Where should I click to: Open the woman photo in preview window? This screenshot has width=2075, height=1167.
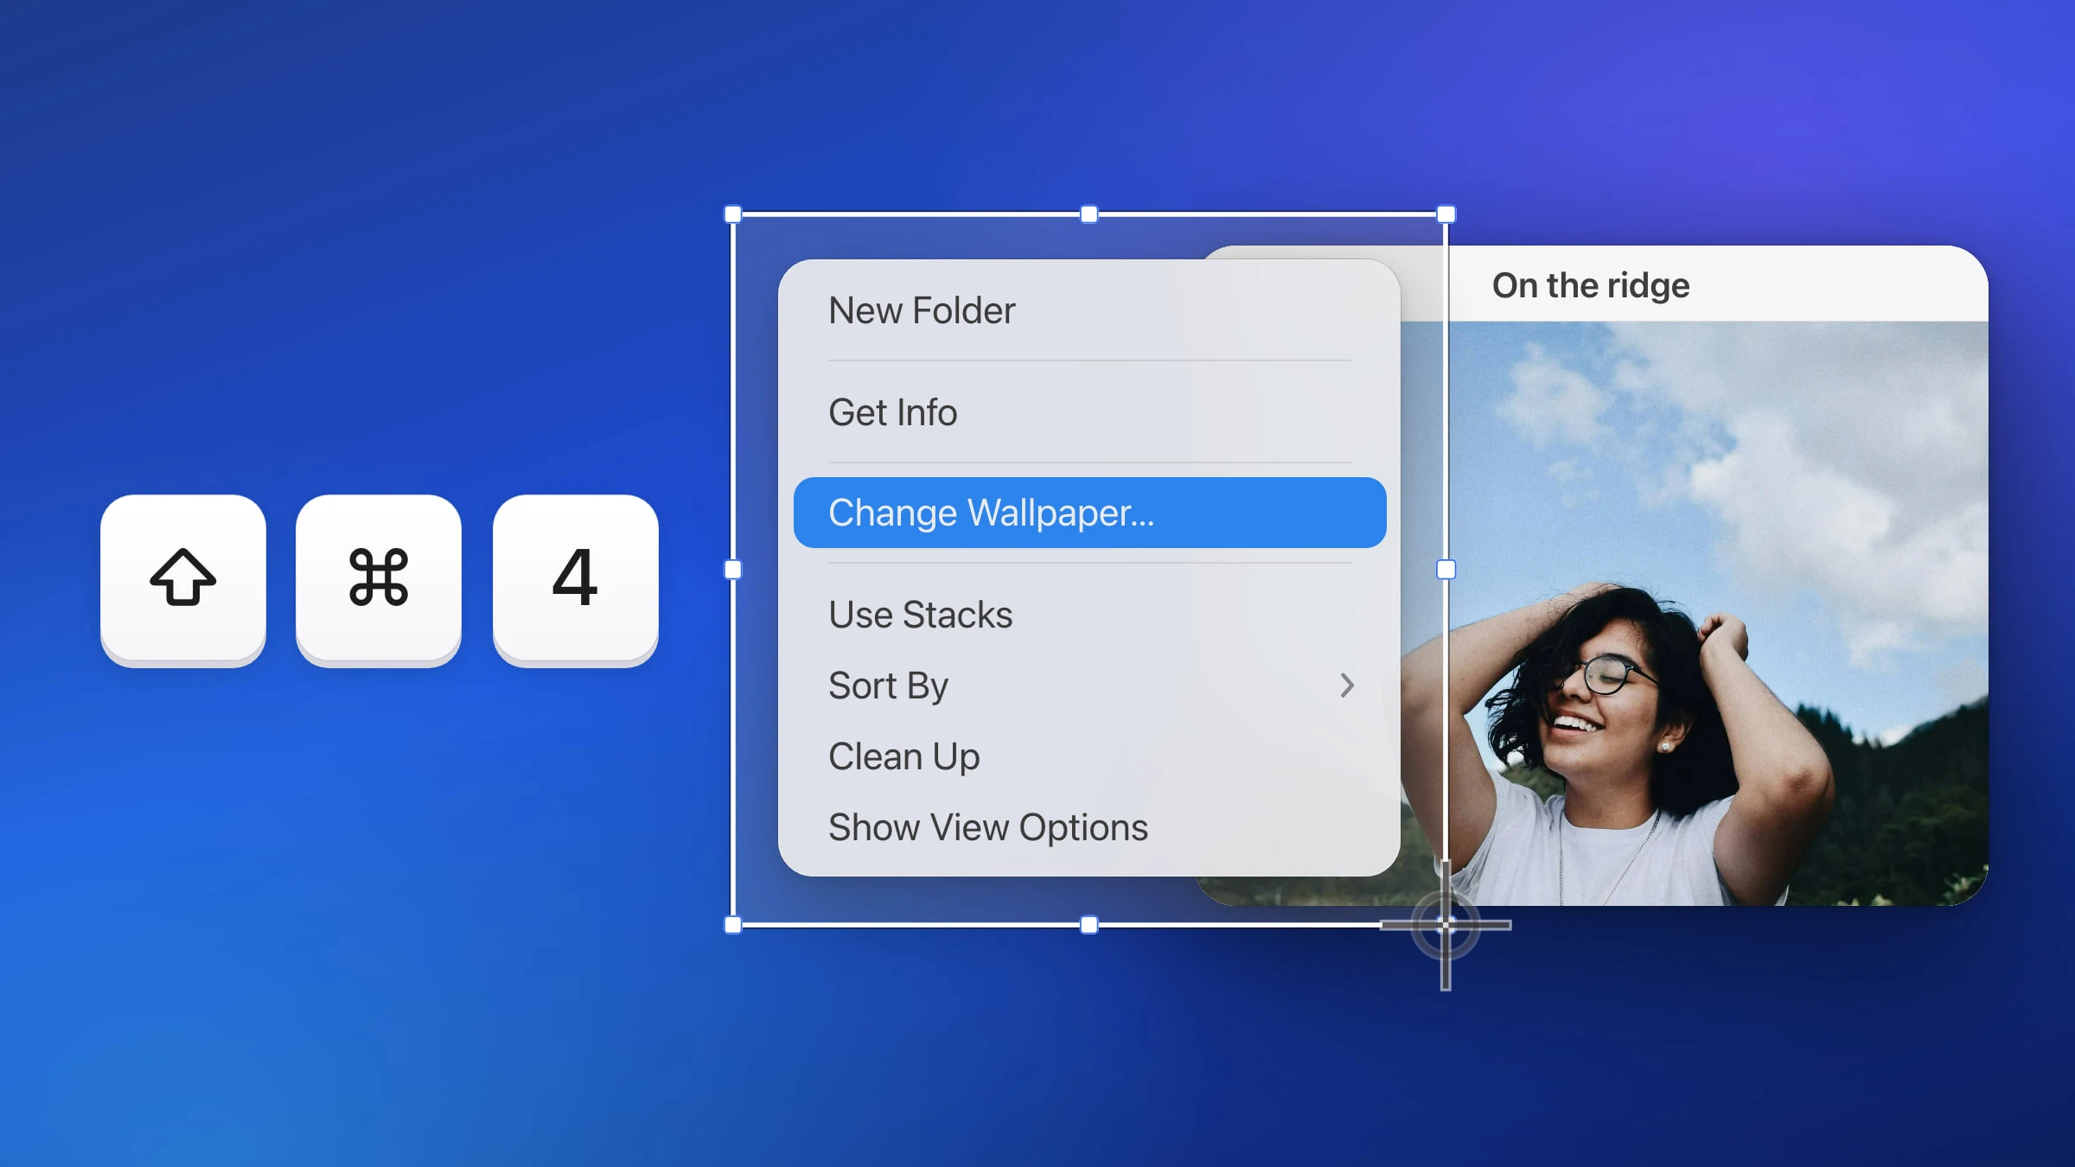1695,614
